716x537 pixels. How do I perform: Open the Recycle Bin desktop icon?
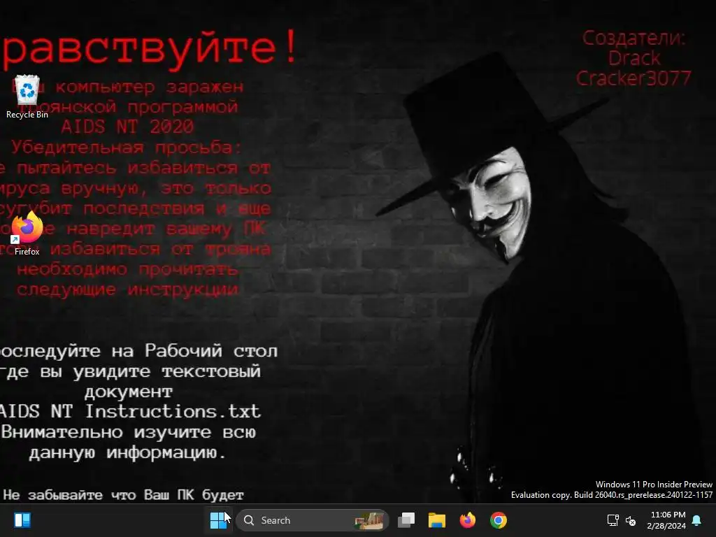point(27,96)
